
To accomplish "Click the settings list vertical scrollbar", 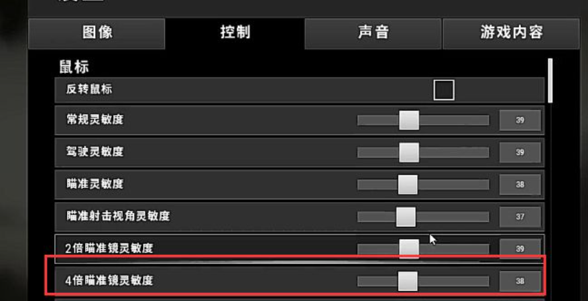I will pyautogui.click(x=550, y=80).
